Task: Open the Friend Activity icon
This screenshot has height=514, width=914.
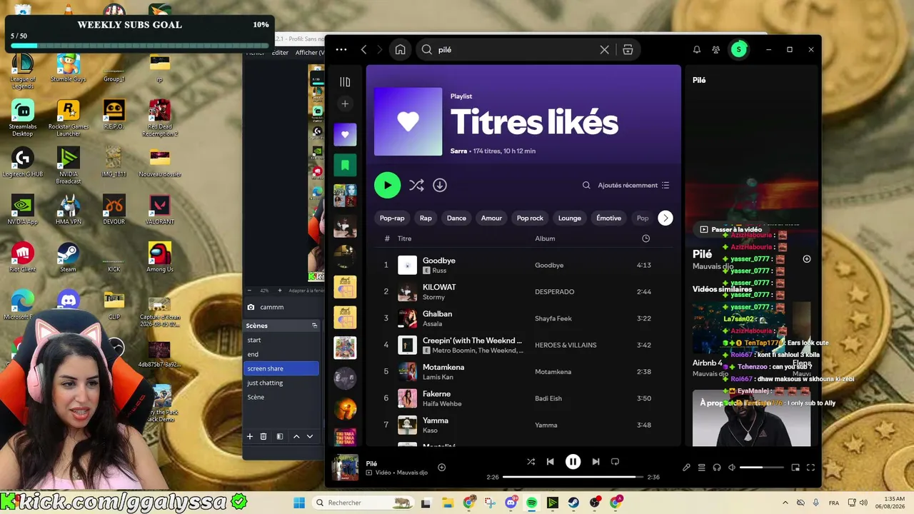Action: click(x=716, y=49)
